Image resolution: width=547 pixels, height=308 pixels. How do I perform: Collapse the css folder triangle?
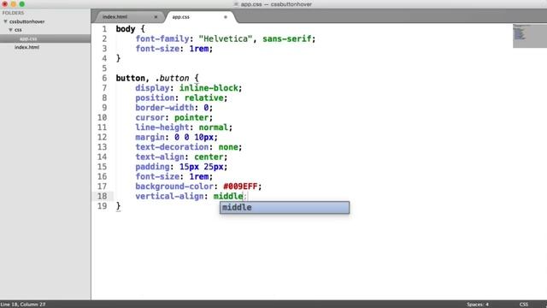click(x=10, y=30)
